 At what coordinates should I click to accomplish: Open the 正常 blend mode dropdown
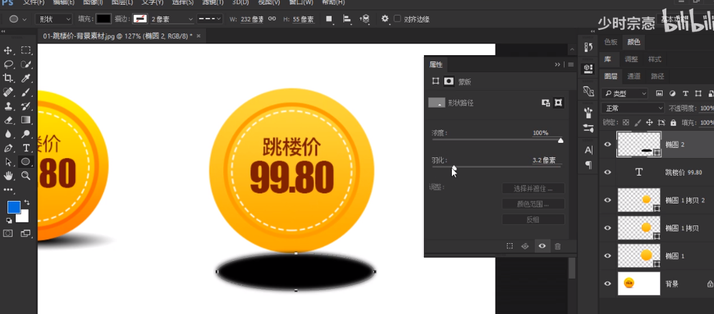coord(633,108)
